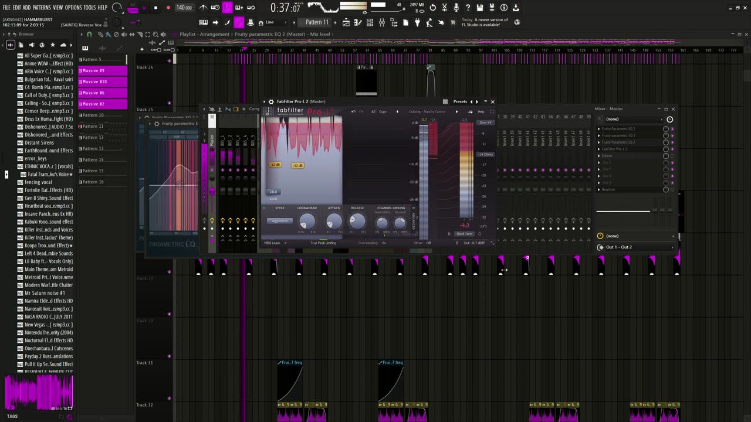
Task: Click the TAGS label in browser
Action: pos(12,416)
